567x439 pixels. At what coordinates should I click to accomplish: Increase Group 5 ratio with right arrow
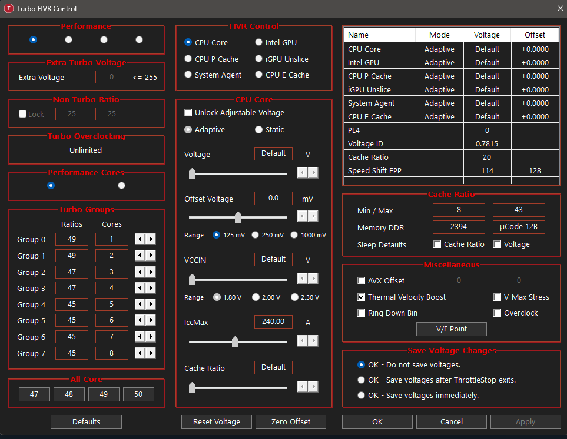(x=151, y=320)
